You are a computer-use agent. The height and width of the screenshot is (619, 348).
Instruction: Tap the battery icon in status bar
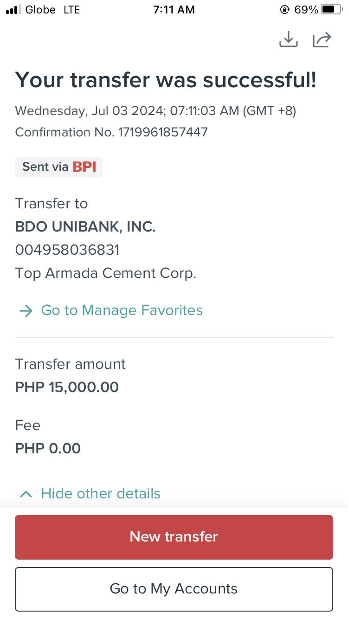pyautogui.click(x=331, y=9)
